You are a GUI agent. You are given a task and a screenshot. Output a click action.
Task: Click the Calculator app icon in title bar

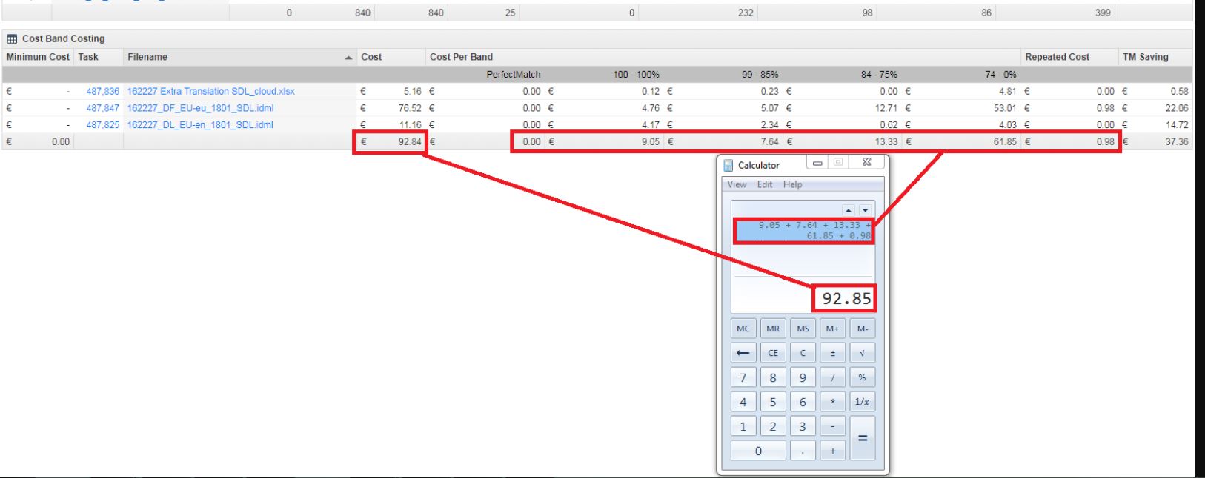pos(728,165)
